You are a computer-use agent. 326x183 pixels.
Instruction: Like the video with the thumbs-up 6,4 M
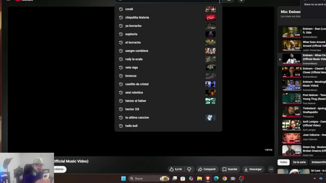[x=175, y=169]
